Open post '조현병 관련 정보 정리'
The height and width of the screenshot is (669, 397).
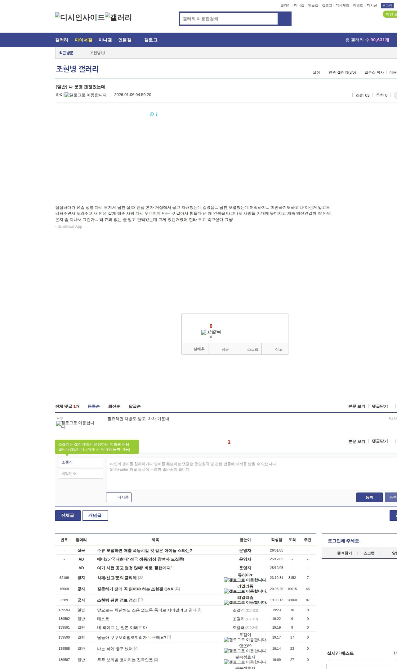(117, 600)
